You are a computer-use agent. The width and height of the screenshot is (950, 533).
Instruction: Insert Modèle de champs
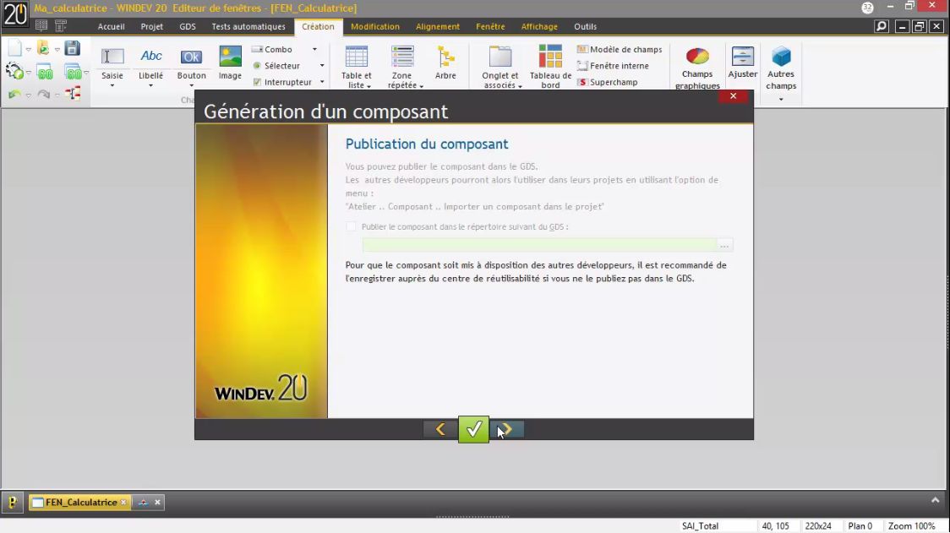coord(620,49)
